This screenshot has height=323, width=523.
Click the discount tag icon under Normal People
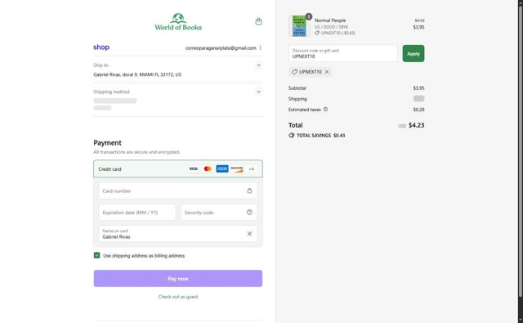click(x=317, y=33)
